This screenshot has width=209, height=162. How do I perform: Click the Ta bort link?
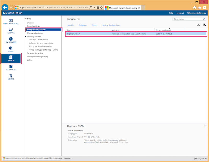click(94, 25)
